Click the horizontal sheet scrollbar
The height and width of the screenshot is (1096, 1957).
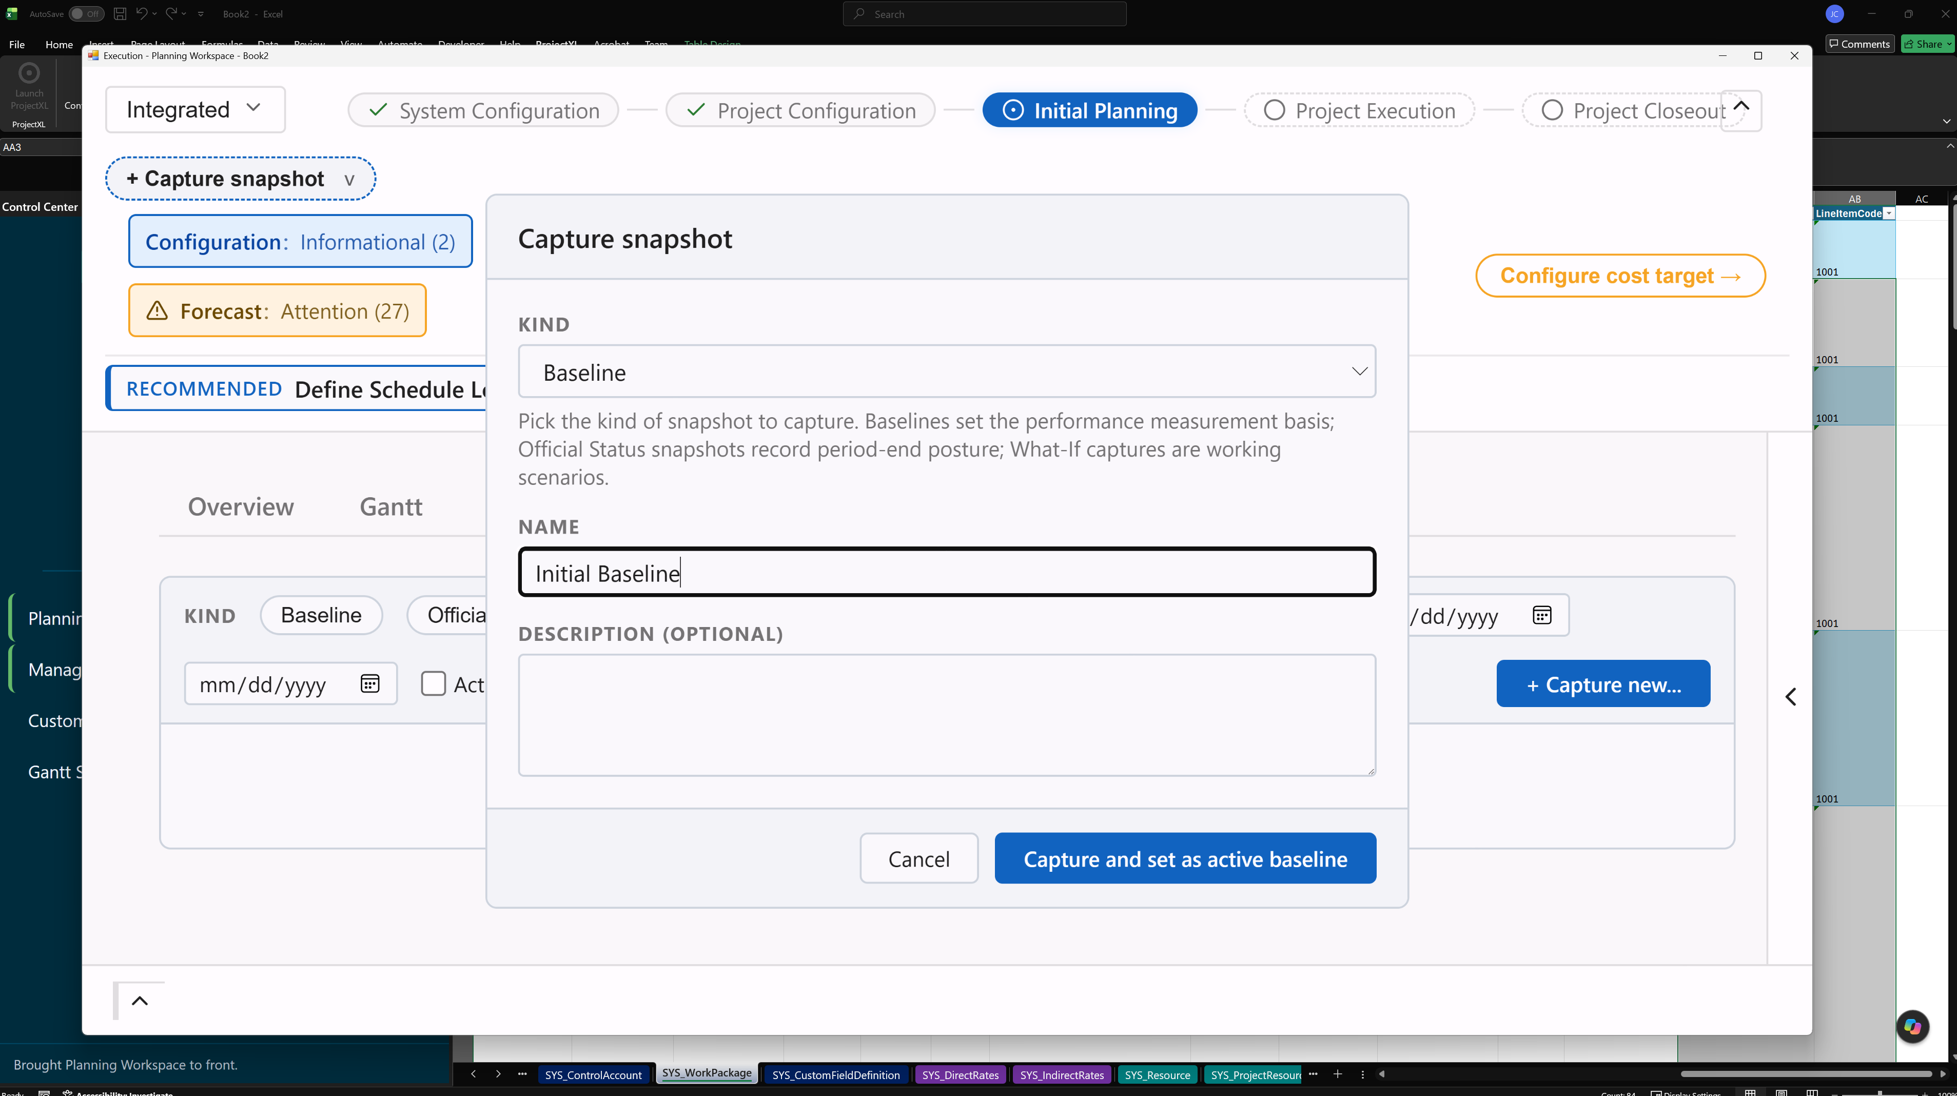point(1806,1074)
